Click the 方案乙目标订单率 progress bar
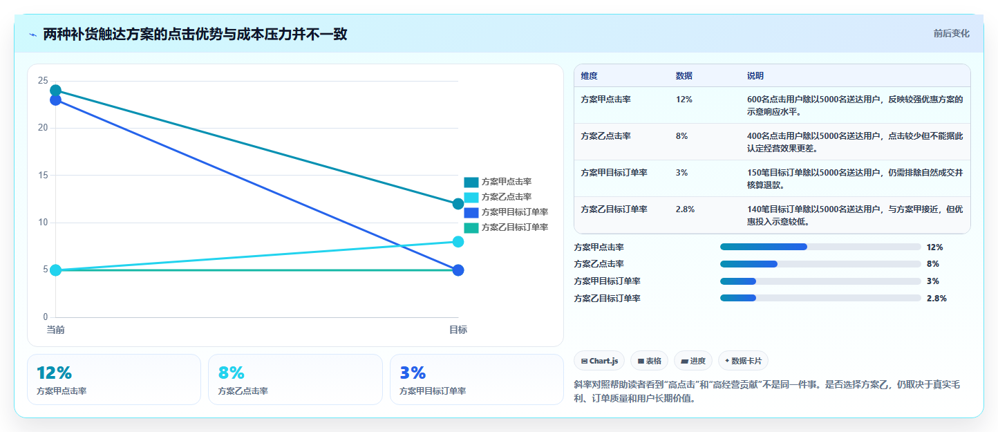The height and width of the screenshot is (432, 998). [820, 298]
